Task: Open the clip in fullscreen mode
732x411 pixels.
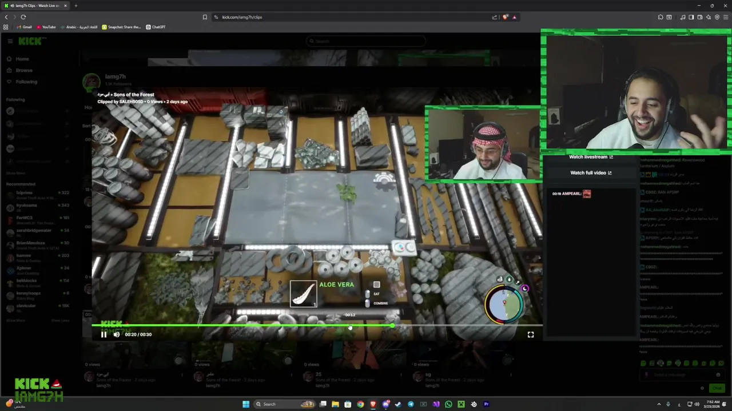Action: click(531, 335)
